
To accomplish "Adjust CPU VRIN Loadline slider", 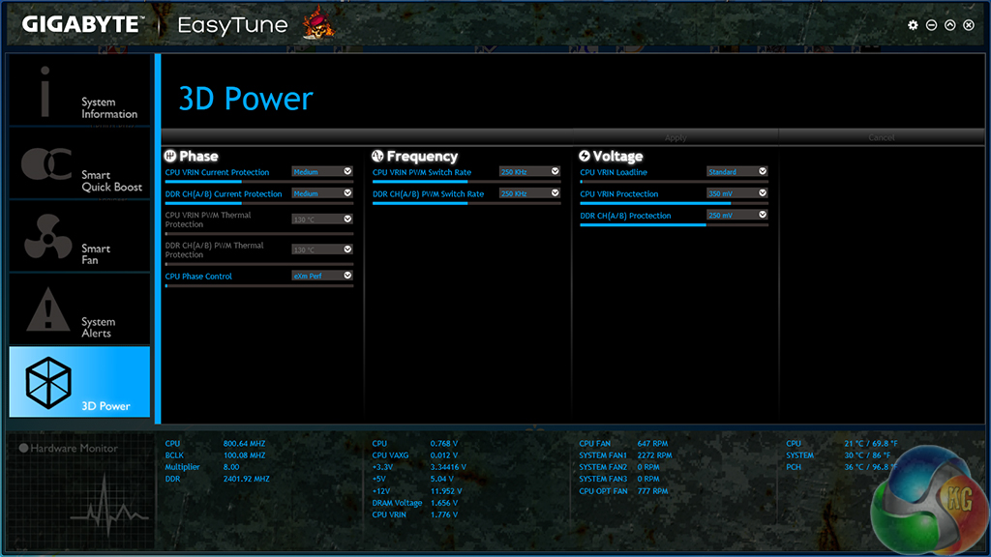I will click(x=674, y=182).
